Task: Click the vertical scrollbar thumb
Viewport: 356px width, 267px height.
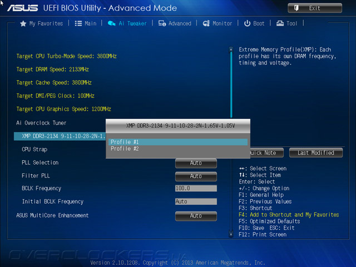Action: click(x=231, y=85)
